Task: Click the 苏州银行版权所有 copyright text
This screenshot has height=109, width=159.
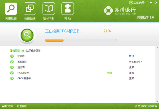Action: coord(146,106)
